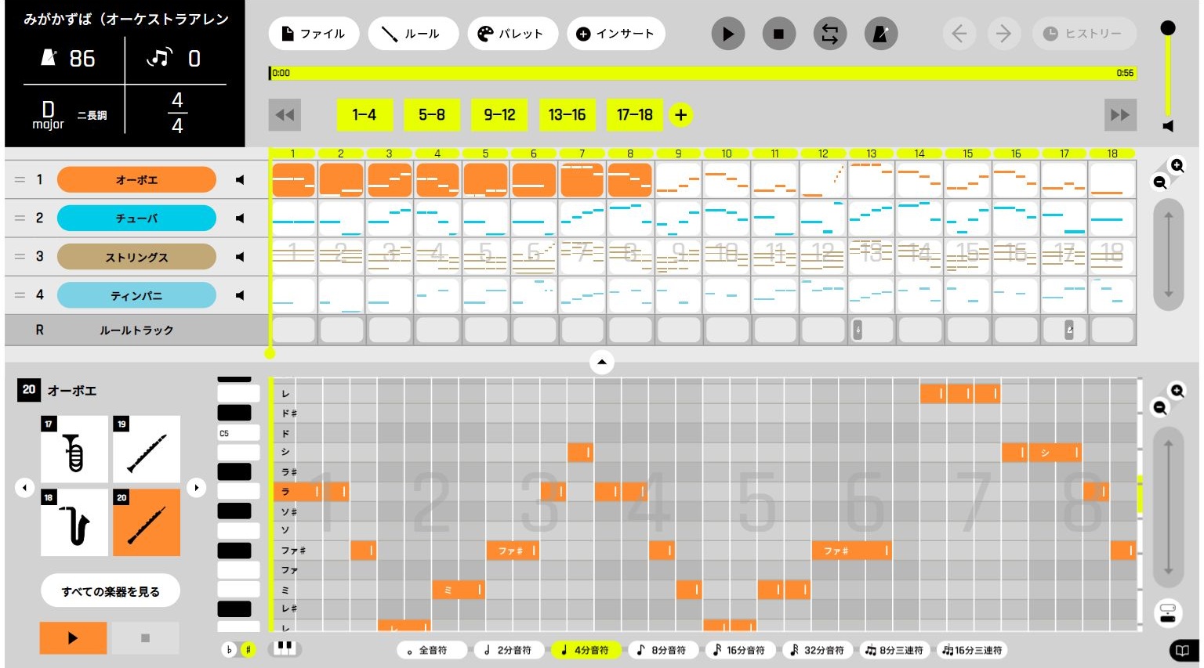Add a new measure group with plus
This screenshot has height=668, width=1204.
tap(680, 115)
